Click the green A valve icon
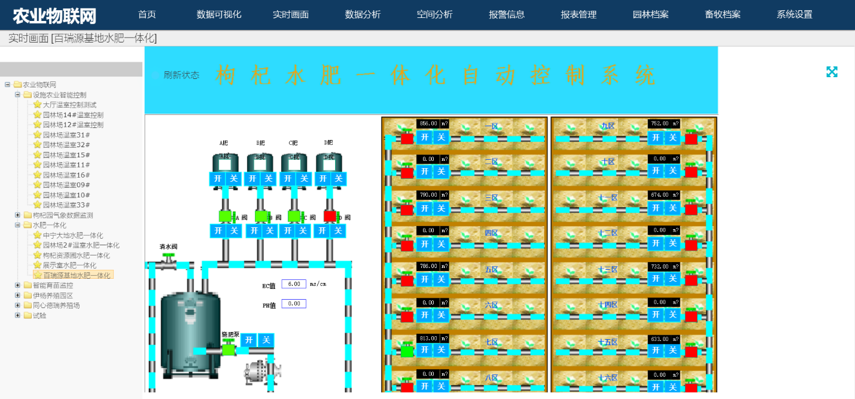The height and width of the screenshot is (399, 855). 226,216
